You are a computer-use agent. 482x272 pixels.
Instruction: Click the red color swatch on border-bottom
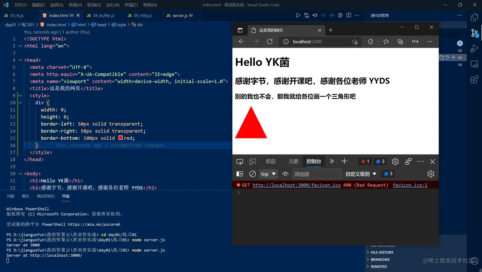click(121, 138)
